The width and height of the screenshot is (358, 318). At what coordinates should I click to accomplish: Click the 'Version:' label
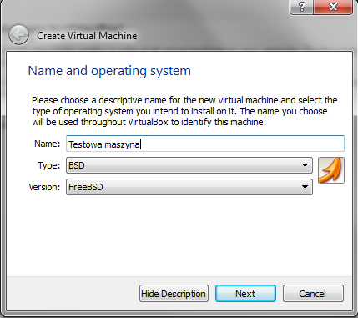pos(44,187)
